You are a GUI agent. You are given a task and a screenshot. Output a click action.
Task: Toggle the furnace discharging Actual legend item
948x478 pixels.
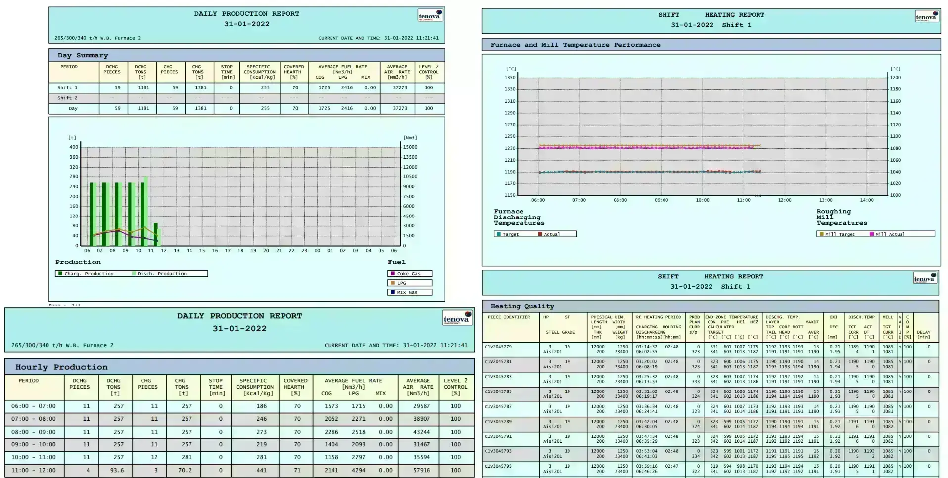pyautogui.click(x=549, y=234)
